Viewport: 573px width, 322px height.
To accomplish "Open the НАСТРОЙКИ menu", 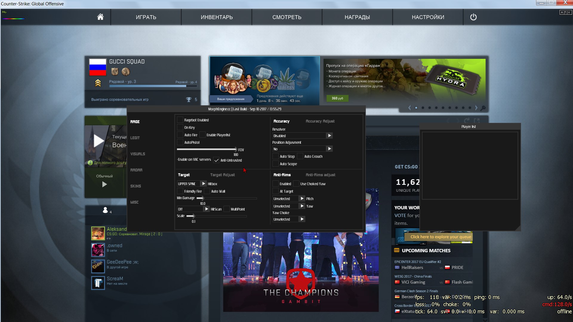I will pos(428,17).
